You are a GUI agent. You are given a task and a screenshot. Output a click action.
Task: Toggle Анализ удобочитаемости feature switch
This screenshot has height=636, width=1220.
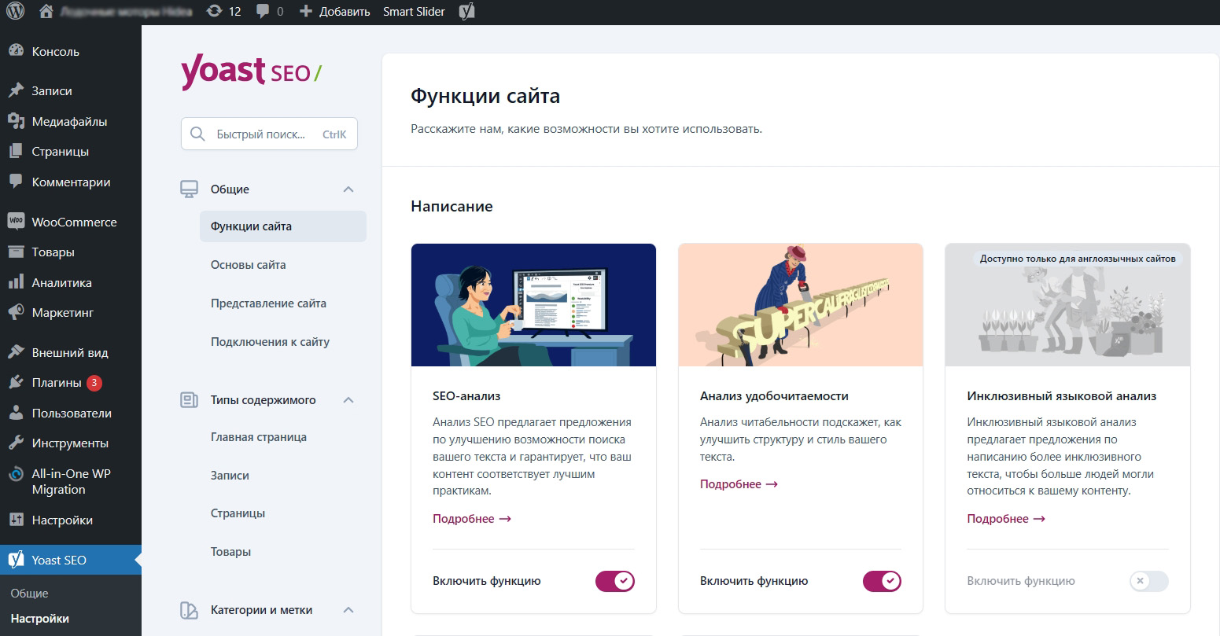[882, 581]
